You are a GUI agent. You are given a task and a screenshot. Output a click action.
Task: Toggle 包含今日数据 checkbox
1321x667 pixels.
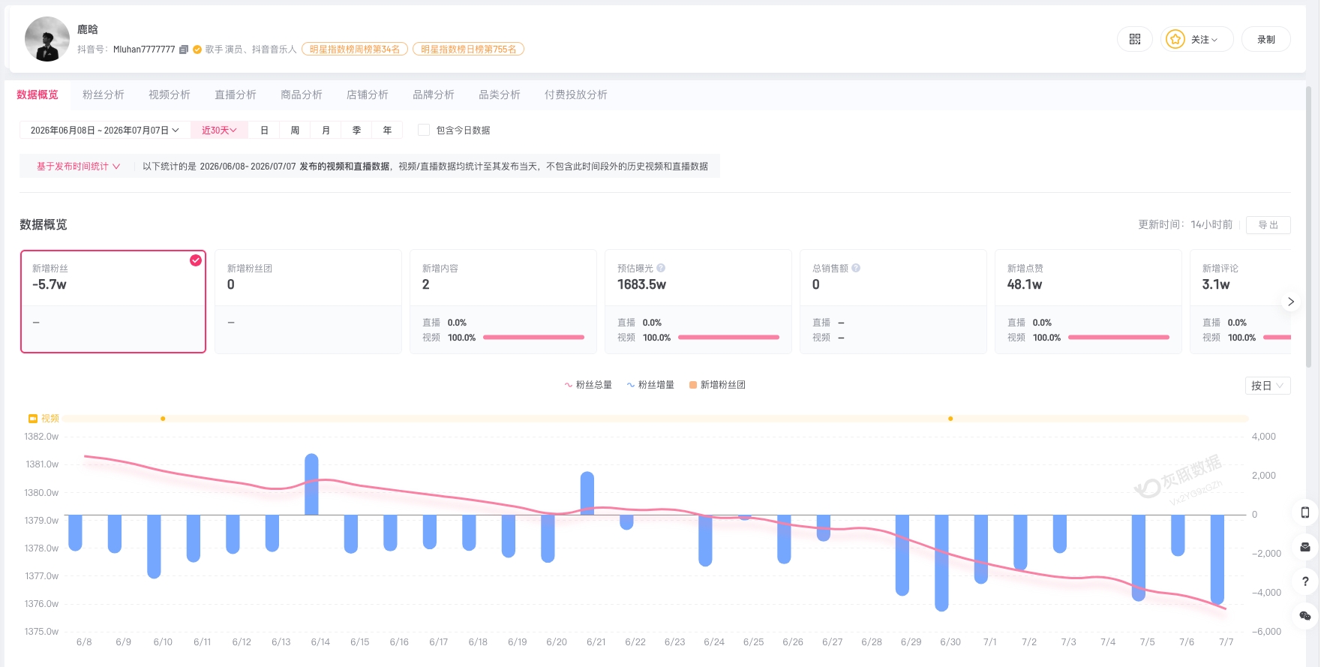424,130
